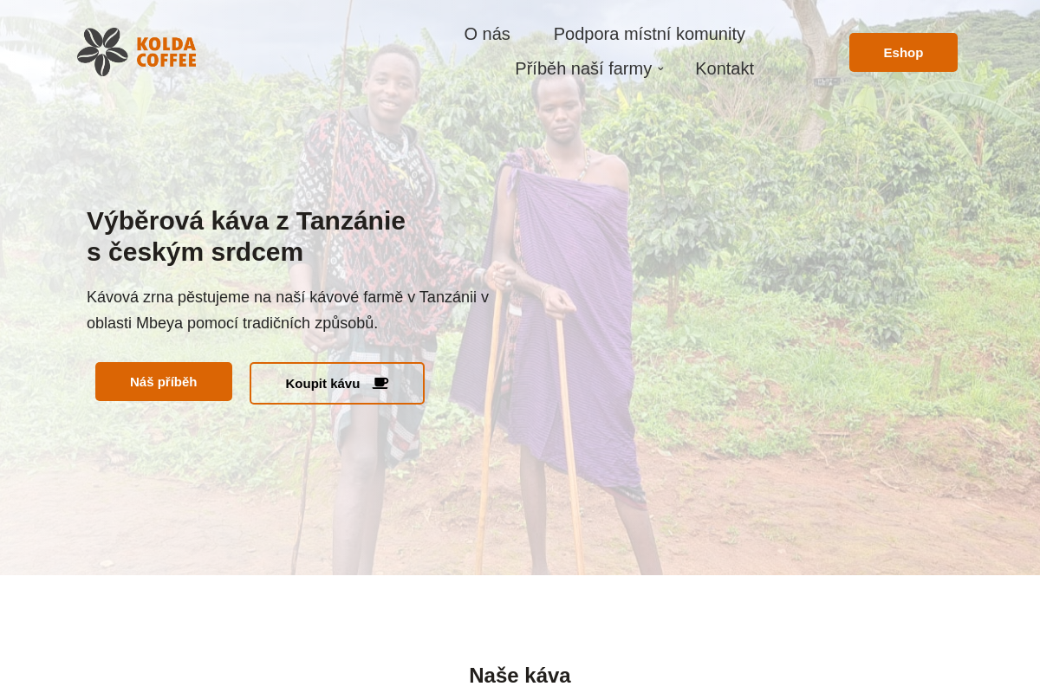Viewport: 1040px width, 693px height.
Task: Click the Výběrová káva z Tanzánie heading
Action: click(x=246, y=221)
